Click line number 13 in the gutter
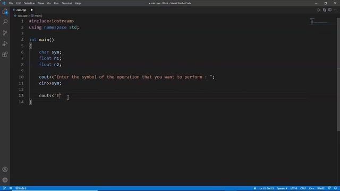 [x=21, y=95]
